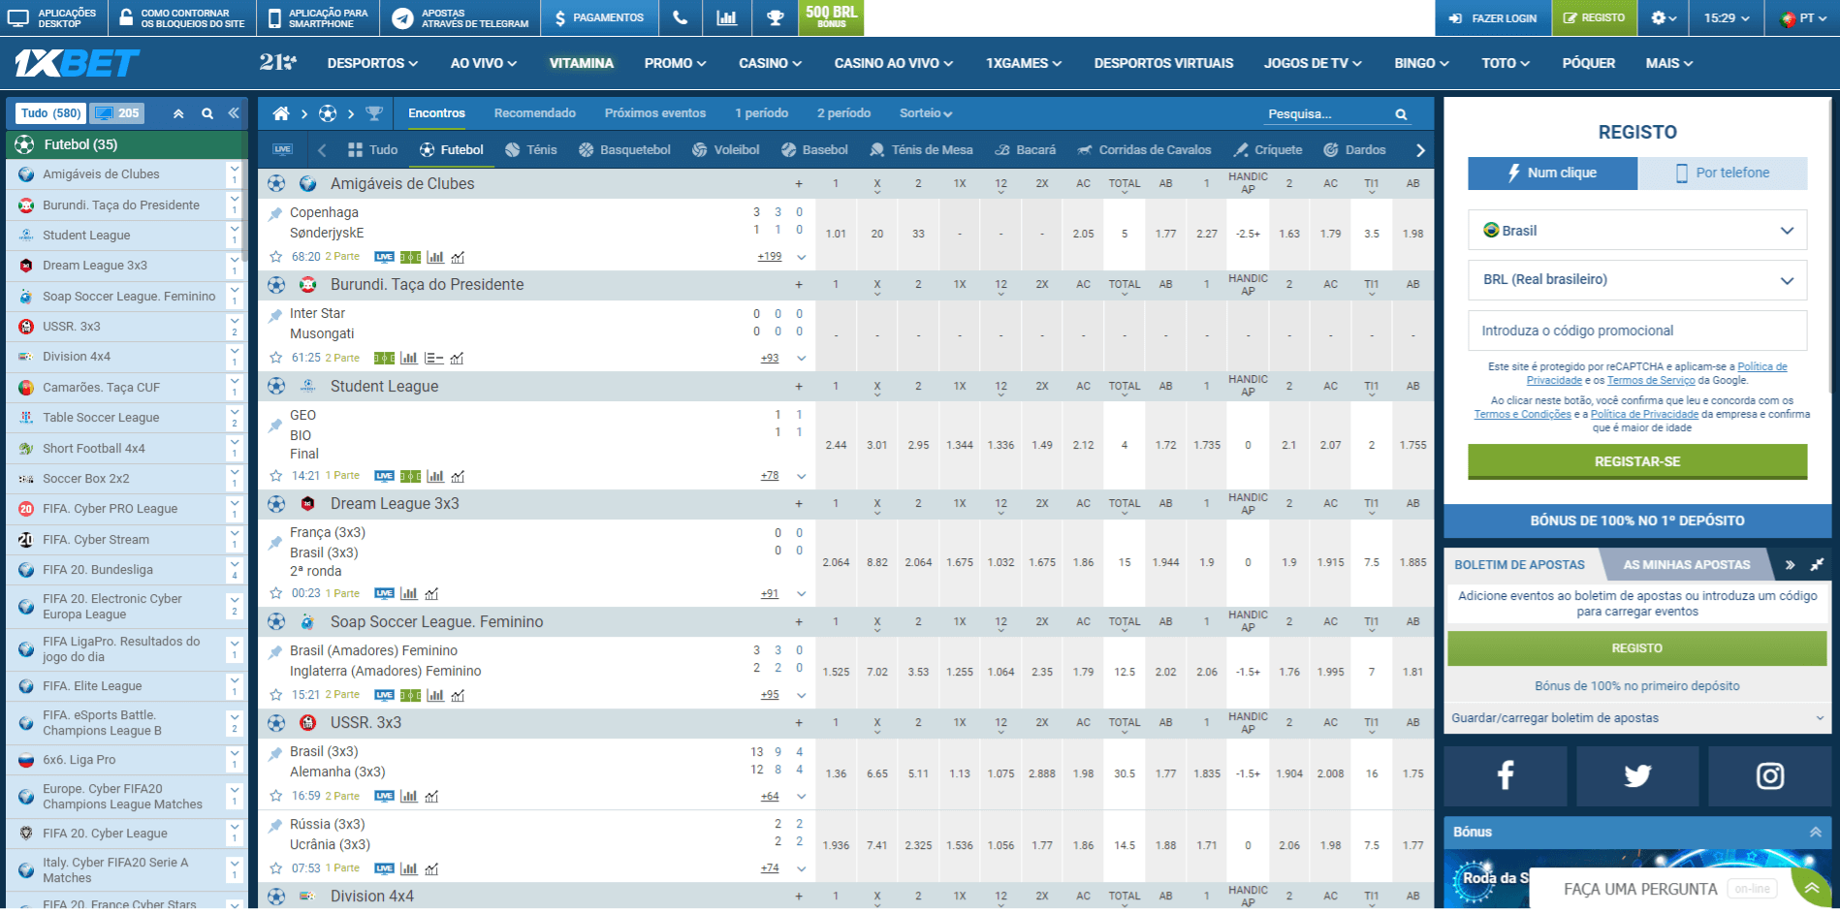The height and width of the screenshot is (913, 1840).
Task: Open live stream for Copenhaga match
Action: (384, 257)
